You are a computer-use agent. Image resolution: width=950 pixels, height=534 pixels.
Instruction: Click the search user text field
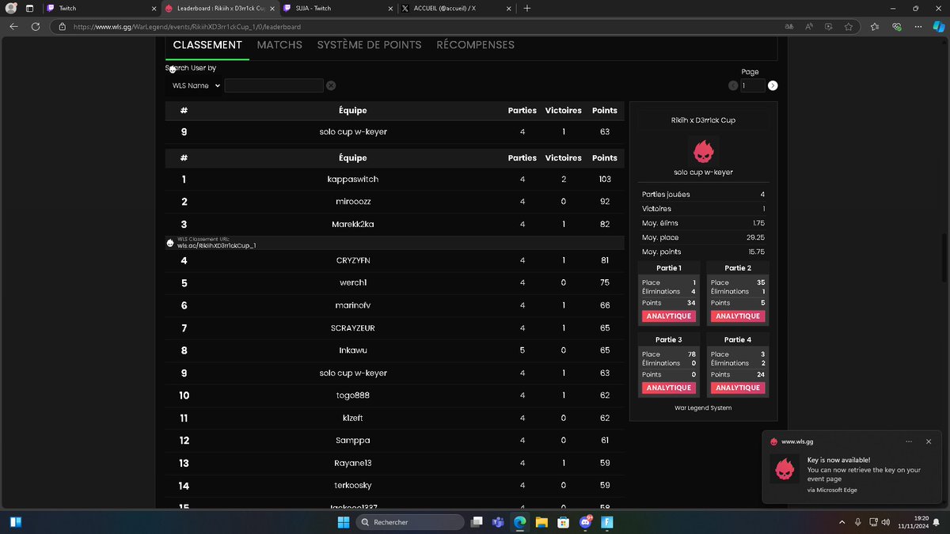pyautogui.click(x=274, y=85)
